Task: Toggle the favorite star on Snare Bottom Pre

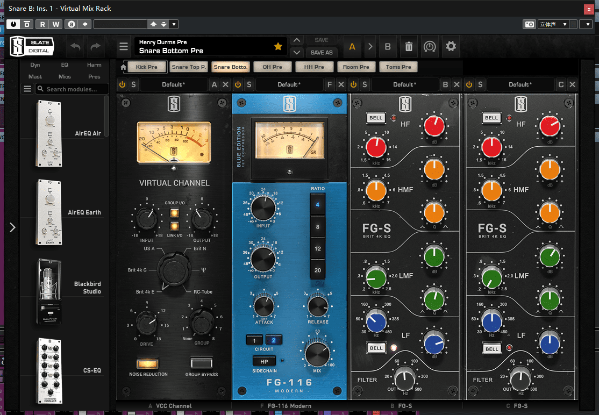Action: point(278,46)
